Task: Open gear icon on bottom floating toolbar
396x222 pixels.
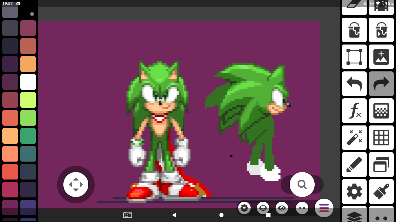Action: point(244,208)
